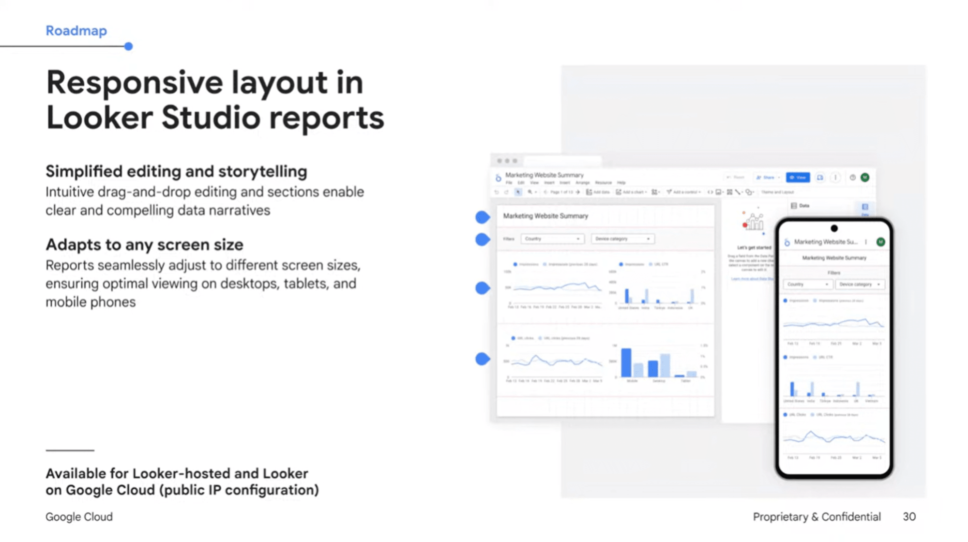Viewport: 968px width, 542px height.
Task: Open the Arrange menu
Action: [x=582, y=183]
